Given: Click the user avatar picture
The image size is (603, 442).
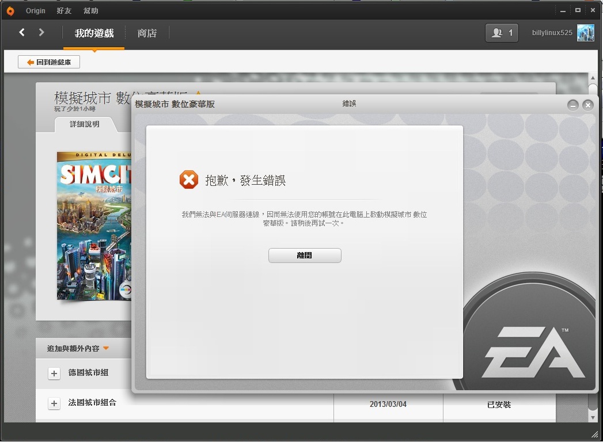Looking at the screenshot, I should 585,33.
